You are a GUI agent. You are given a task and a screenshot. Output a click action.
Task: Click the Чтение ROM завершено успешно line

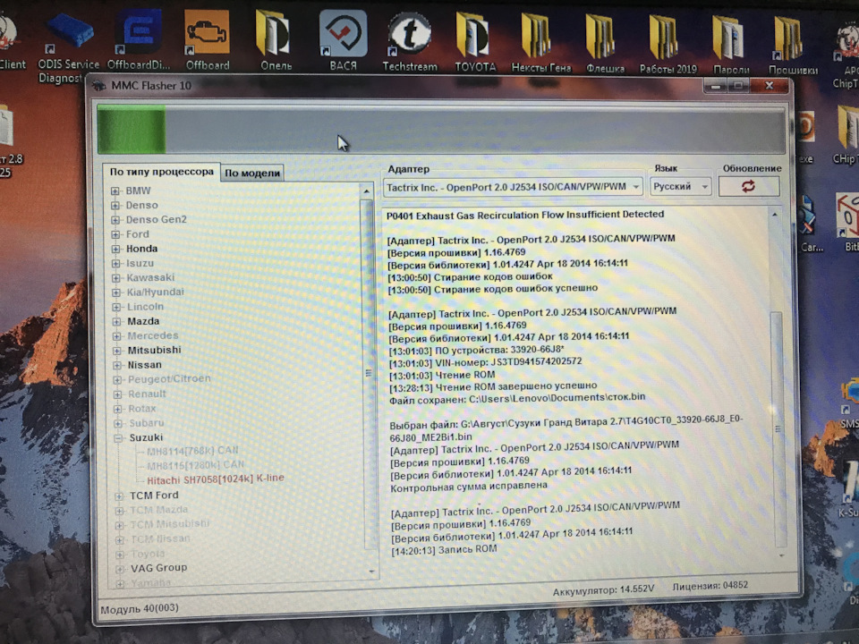pos(493,386)
